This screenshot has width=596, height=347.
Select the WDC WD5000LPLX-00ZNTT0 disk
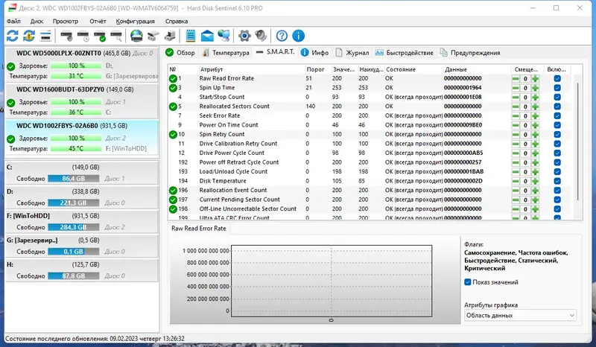click(82, 64)
